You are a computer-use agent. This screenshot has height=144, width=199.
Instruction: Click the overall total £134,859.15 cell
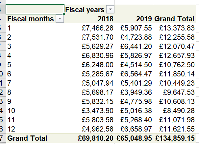tap(174, 138)
